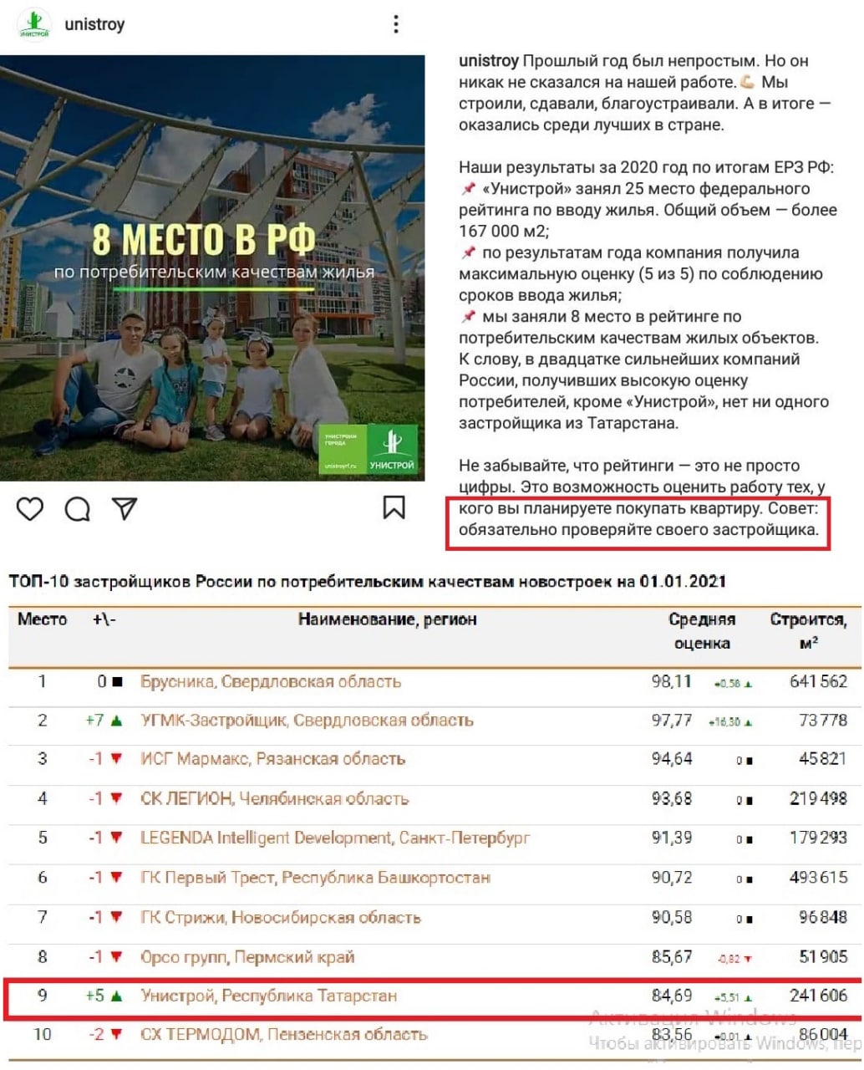The image size is (864, 1070).
Task: Click the 84,69 score in Унистрой row
Action: 672,996
